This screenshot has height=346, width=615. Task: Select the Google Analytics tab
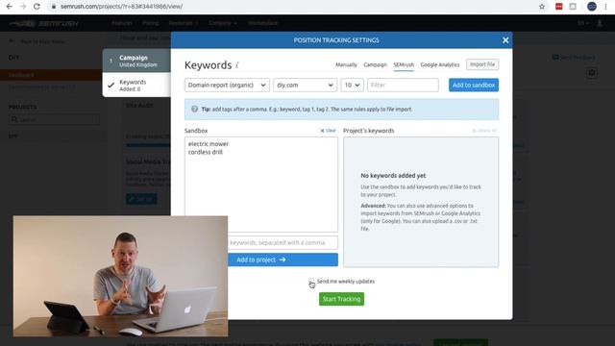(x=440, y=64)
